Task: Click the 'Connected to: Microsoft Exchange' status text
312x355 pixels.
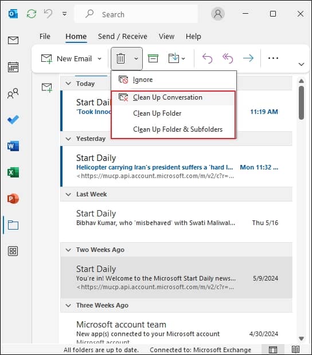Action: (200, 350)
